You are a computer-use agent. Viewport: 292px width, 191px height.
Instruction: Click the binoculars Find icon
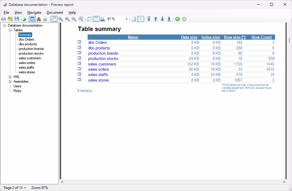pos(39,19)
